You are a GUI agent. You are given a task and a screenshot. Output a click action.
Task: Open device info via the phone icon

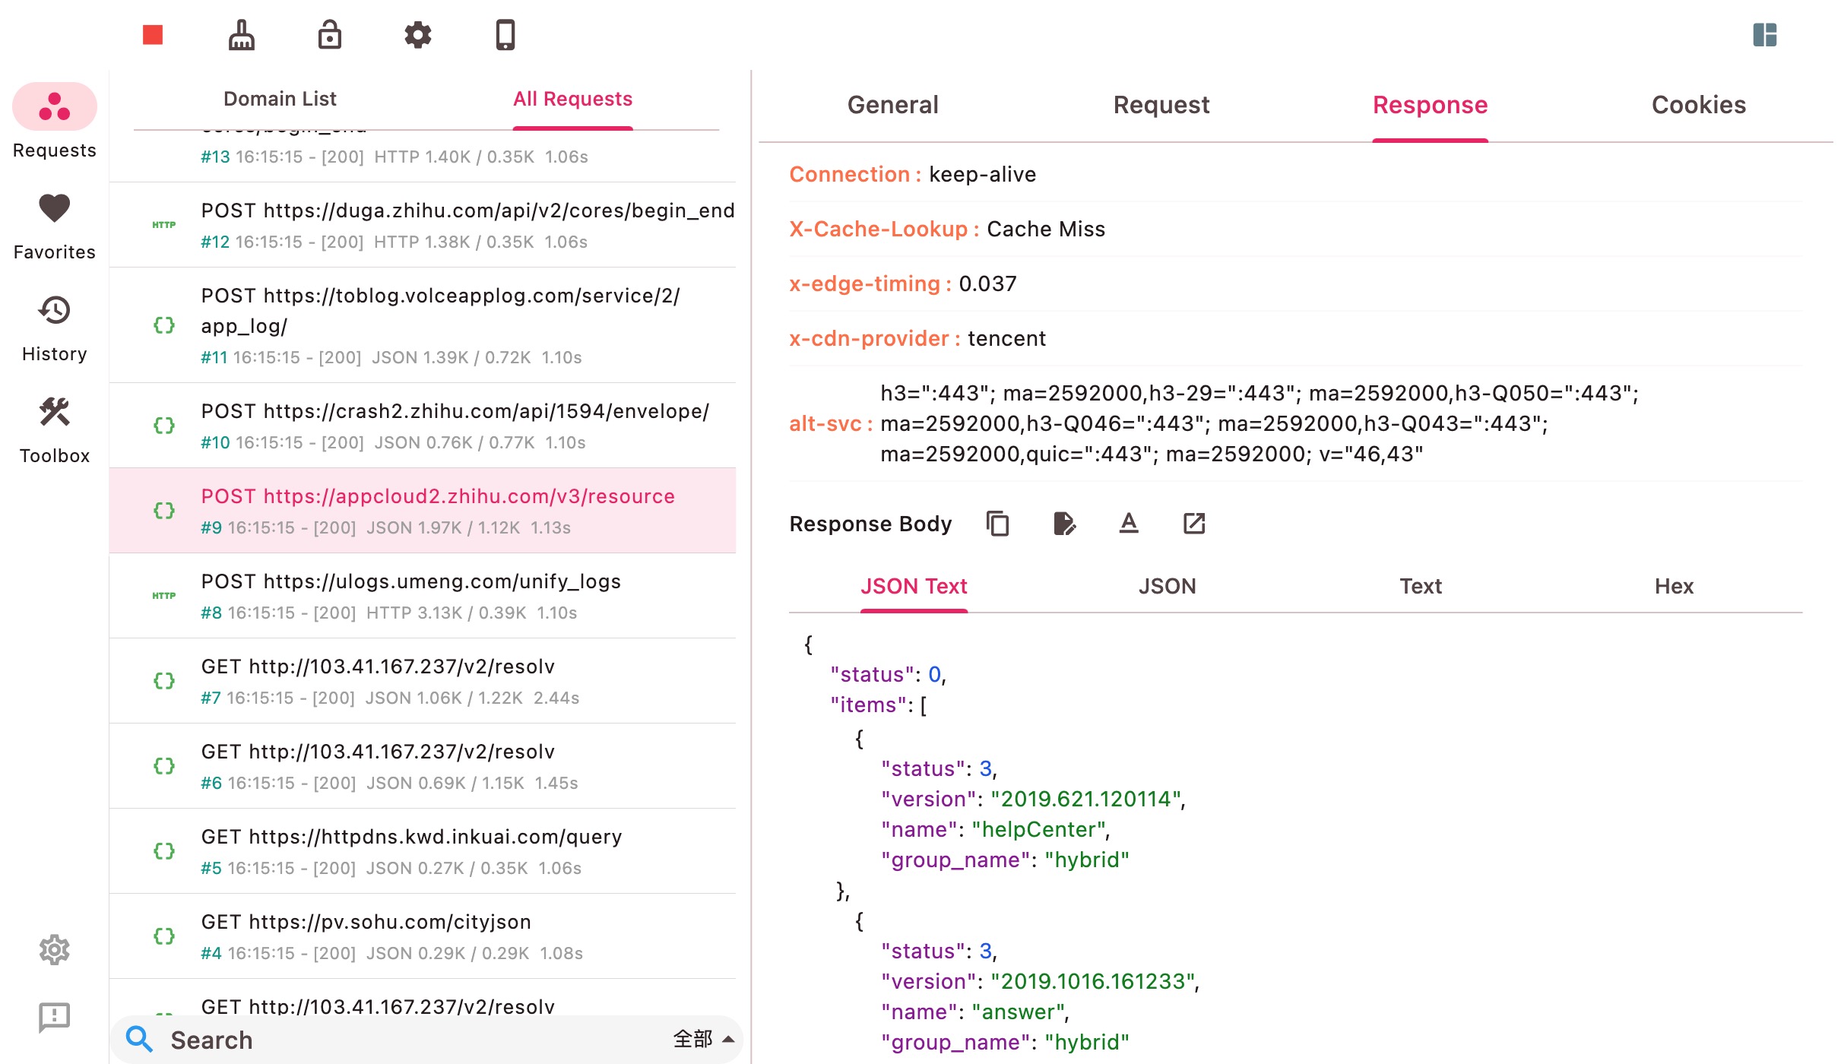click(505, 34)
